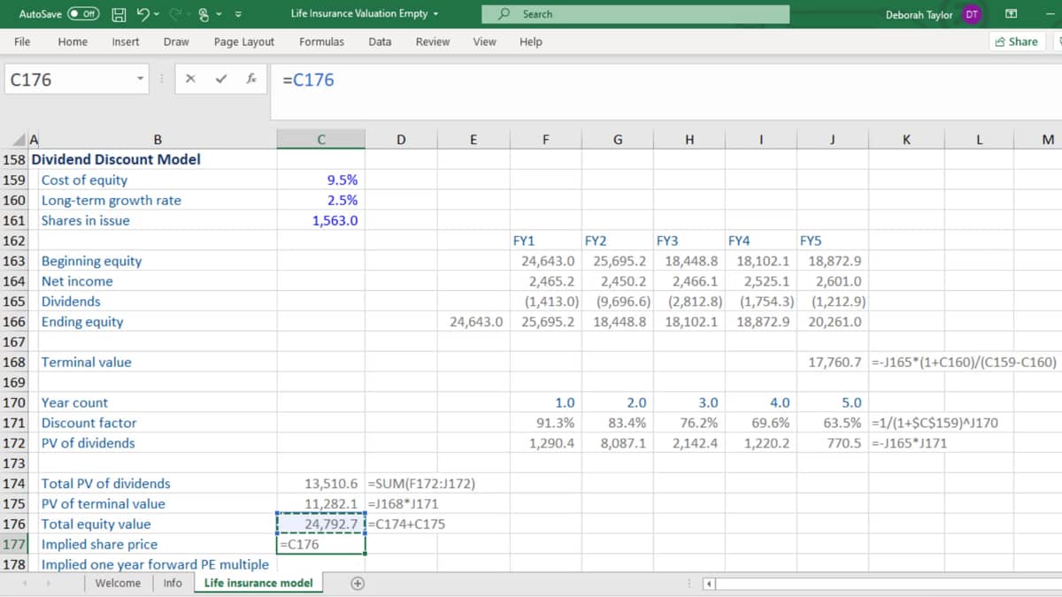
Task: Switch to Page Layout tab
Action: tap(244, 42)
